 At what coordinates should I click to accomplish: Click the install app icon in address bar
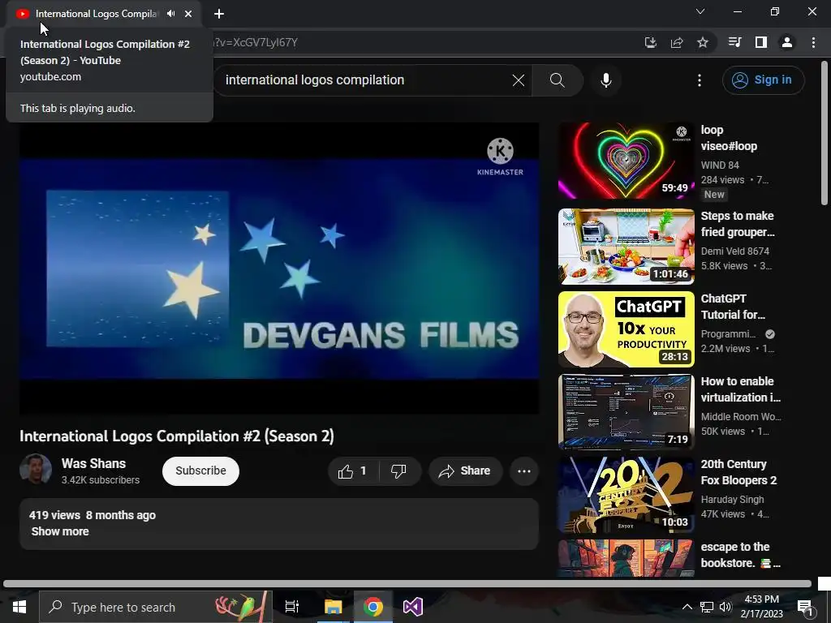(x=650, y=42)
